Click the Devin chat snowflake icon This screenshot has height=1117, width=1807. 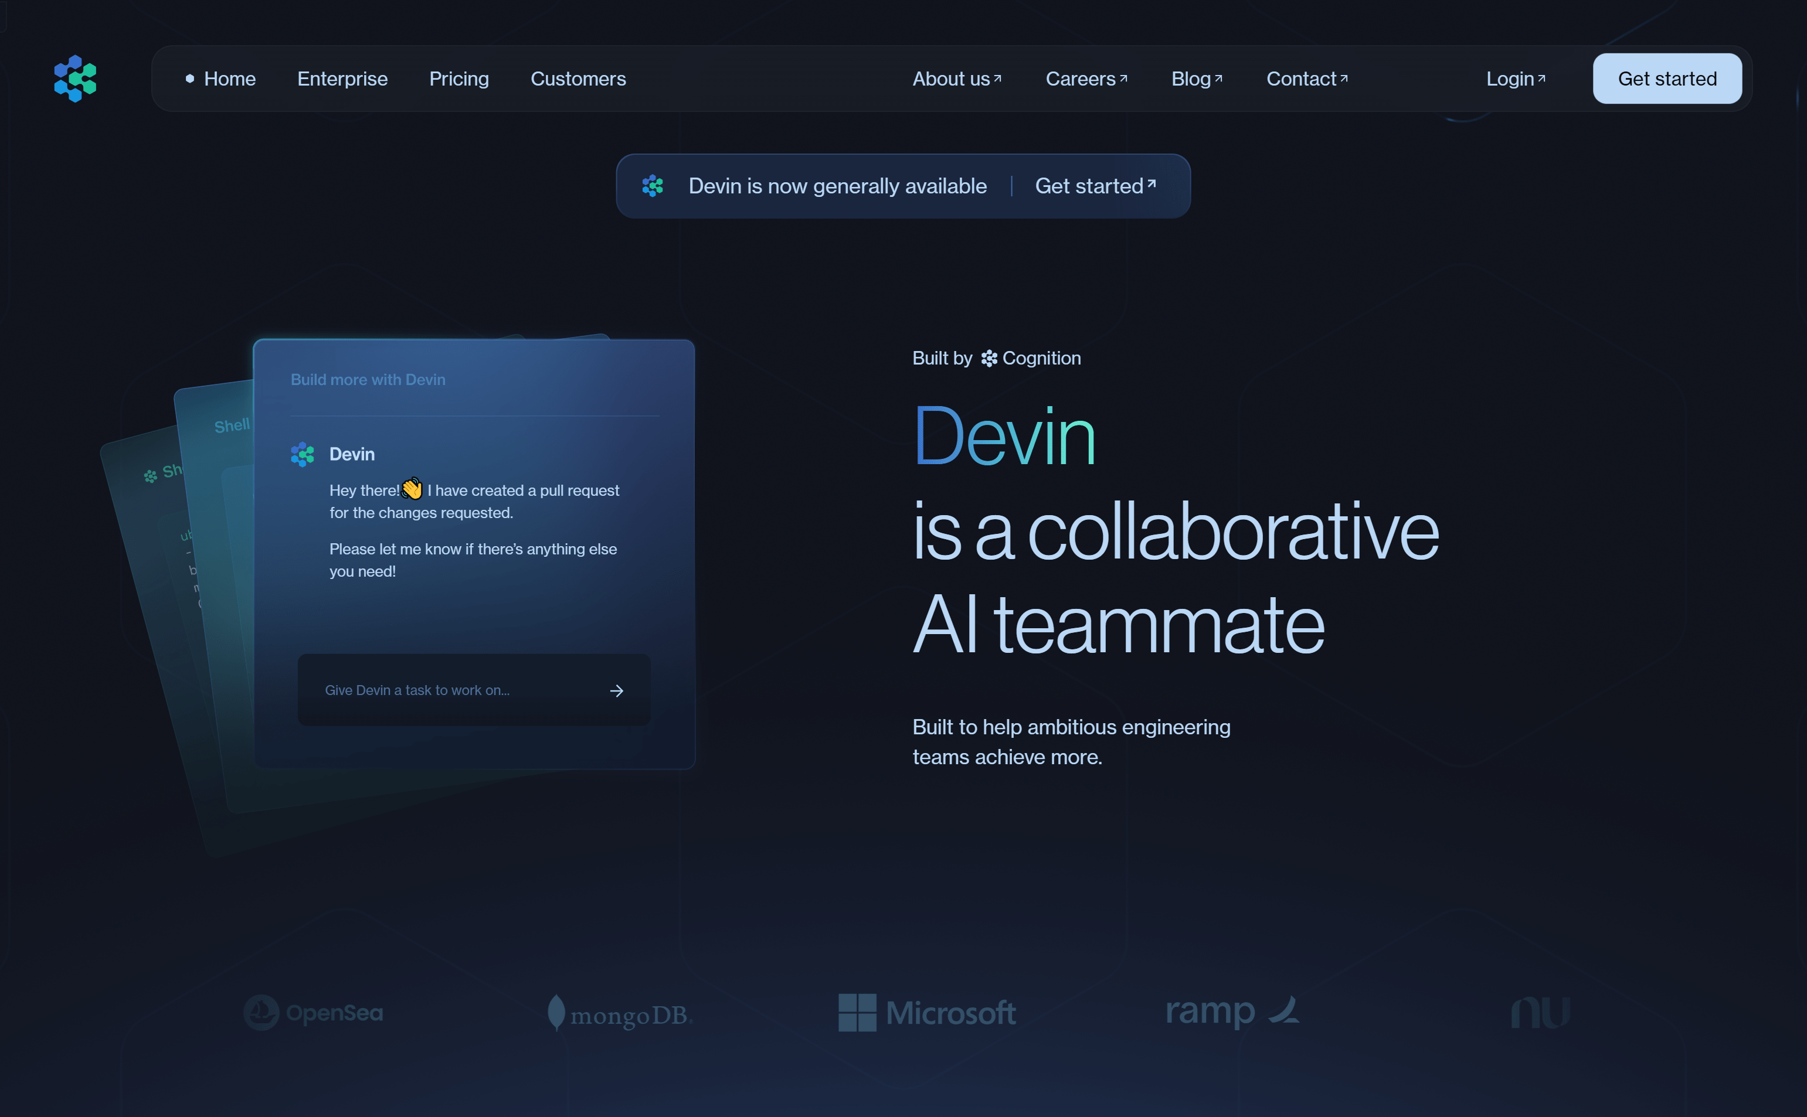pyautogui.click(x=302, y=453)
